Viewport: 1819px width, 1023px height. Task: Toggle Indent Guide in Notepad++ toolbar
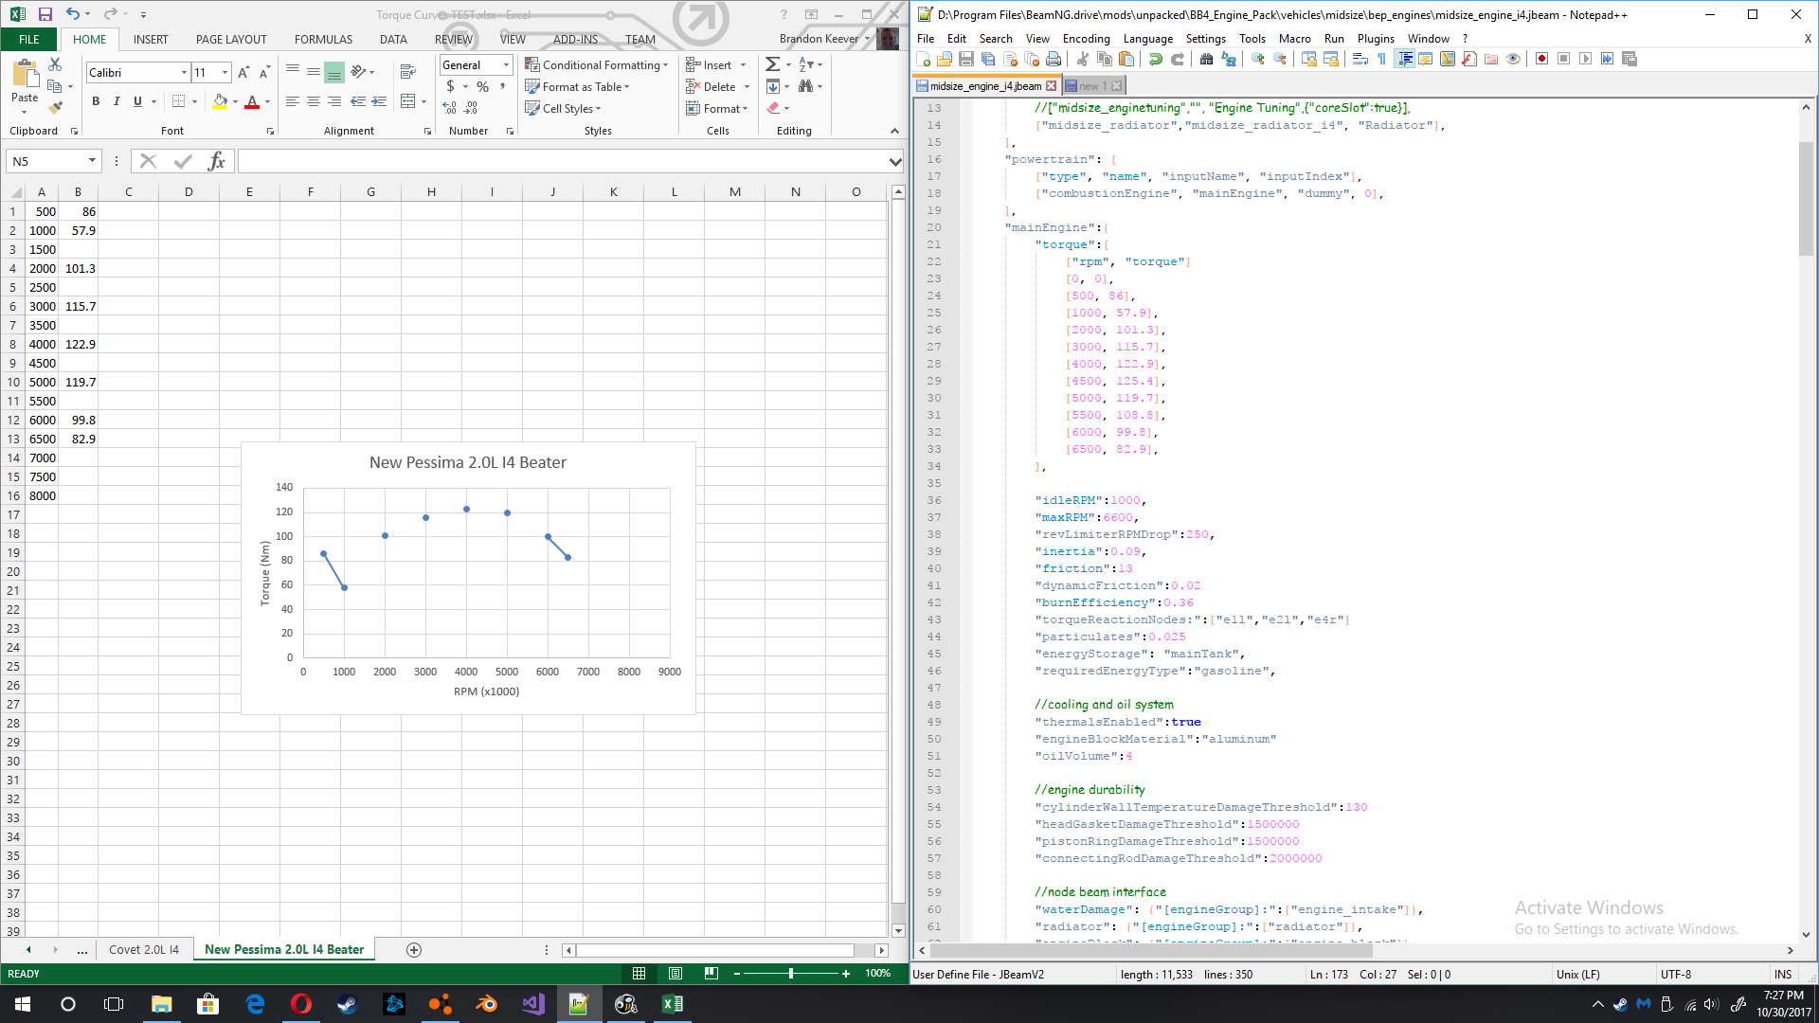point(1405,59)
